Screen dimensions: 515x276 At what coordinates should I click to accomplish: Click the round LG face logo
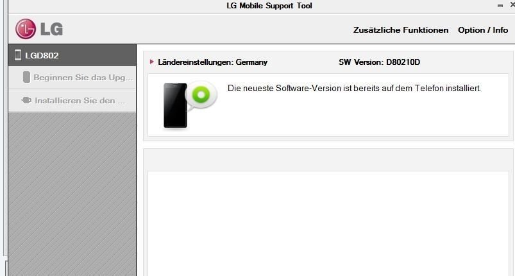click(25, 29)
